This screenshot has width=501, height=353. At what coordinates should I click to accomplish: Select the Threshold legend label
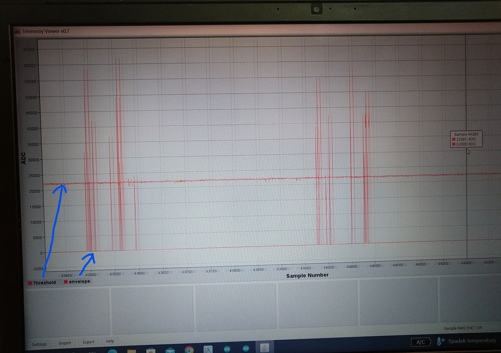point(45,283)
